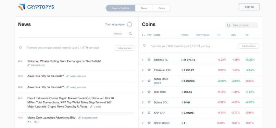Click the Bitcoin 7D change +5.32%

(250, 60)
